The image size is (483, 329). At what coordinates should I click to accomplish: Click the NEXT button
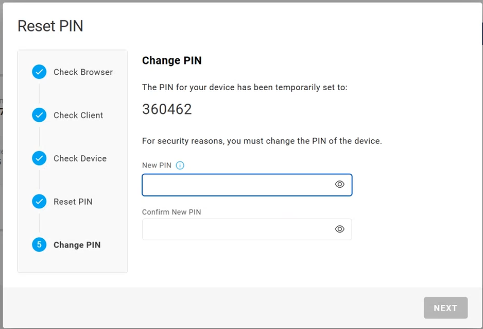tap(445, 308)
